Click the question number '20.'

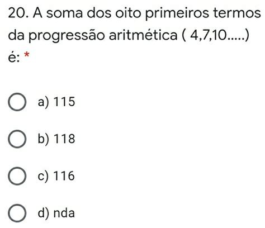pyautogui.click(x=18, y=13)
